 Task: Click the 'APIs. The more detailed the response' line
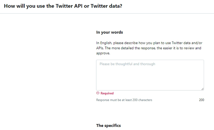149,48
